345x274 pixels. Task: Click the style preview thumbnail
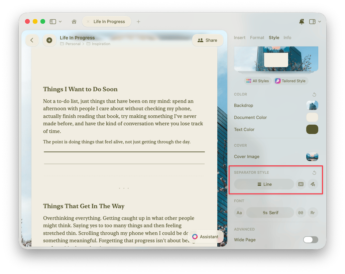(x=276, y=59)
